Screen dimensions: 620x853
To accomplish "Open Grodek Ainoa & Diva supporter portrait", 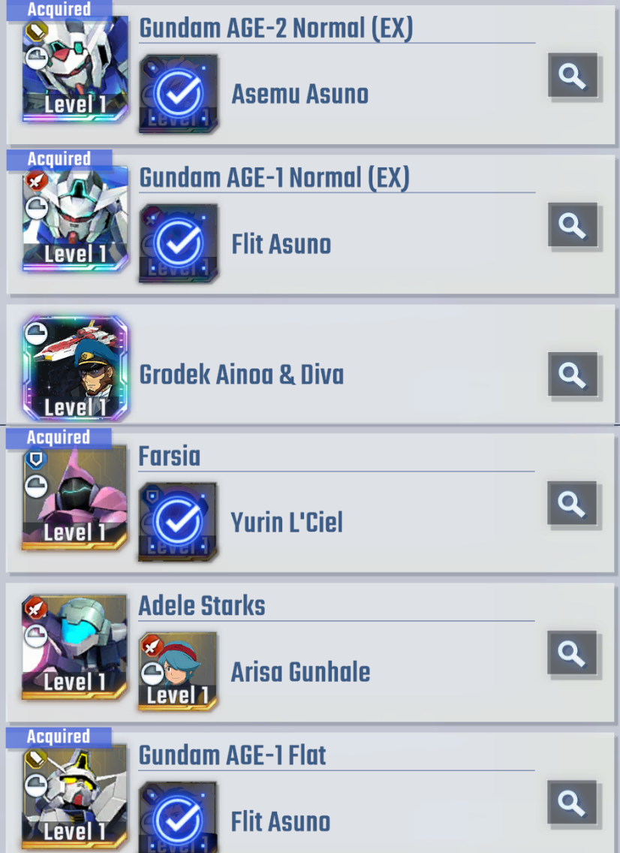I will [x=75, y=368].
